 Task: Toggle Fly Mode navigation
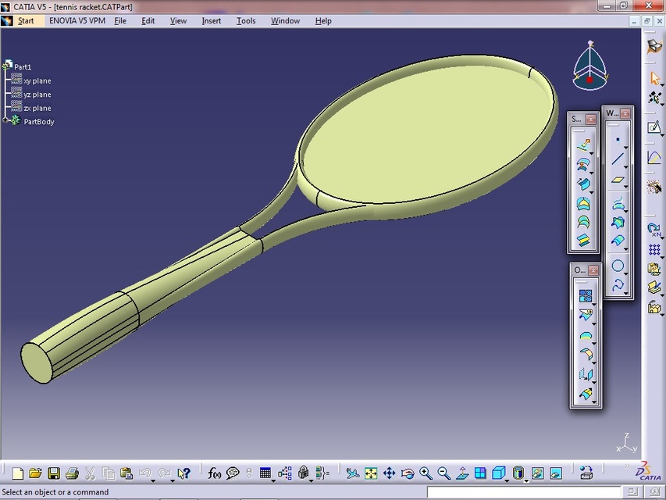click(352, 472)
